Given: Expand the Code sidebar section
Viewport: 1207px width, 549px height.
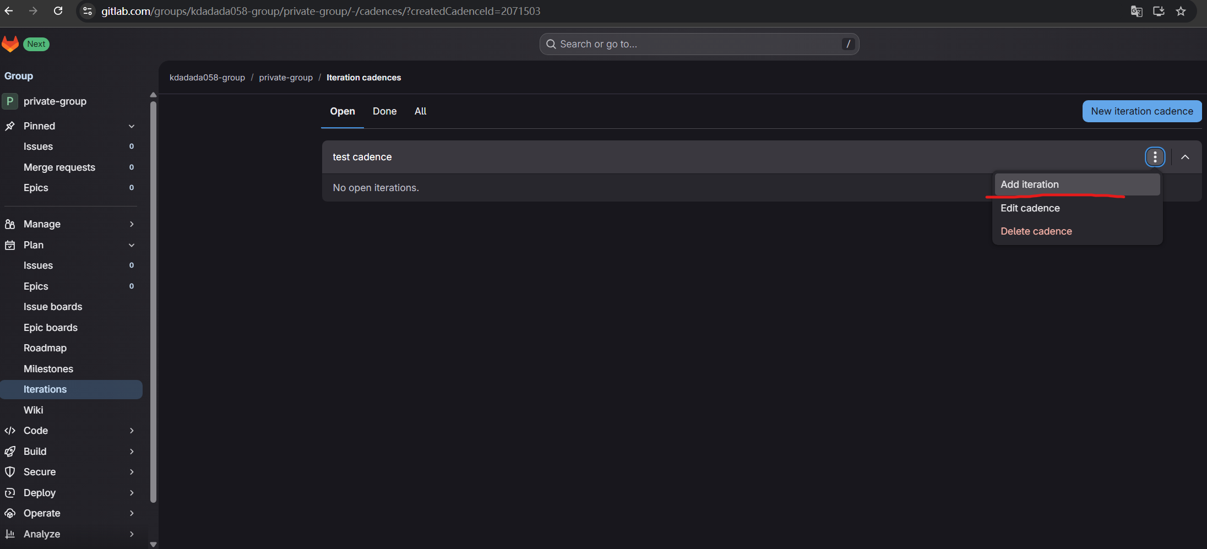Looking at the screenshot, I should pyautogui.click(x=131, y=431).
